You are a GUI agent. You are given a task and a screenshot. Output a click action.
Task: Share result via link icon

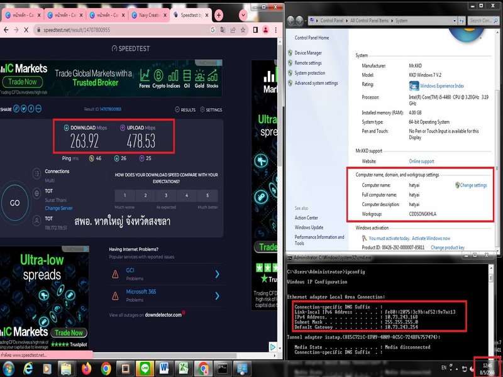[x=16, y=109]
